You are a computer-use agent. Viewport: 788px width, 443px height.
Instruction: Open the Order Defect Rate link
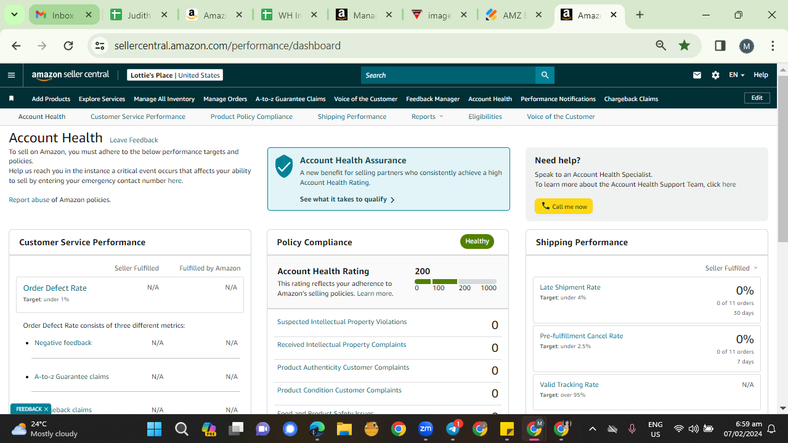point(55,288)
